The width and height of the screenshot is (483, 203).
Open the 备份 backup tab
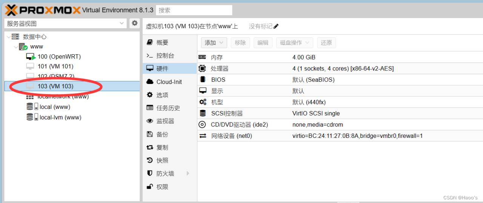pyautogui.click(x=170, y=134)
